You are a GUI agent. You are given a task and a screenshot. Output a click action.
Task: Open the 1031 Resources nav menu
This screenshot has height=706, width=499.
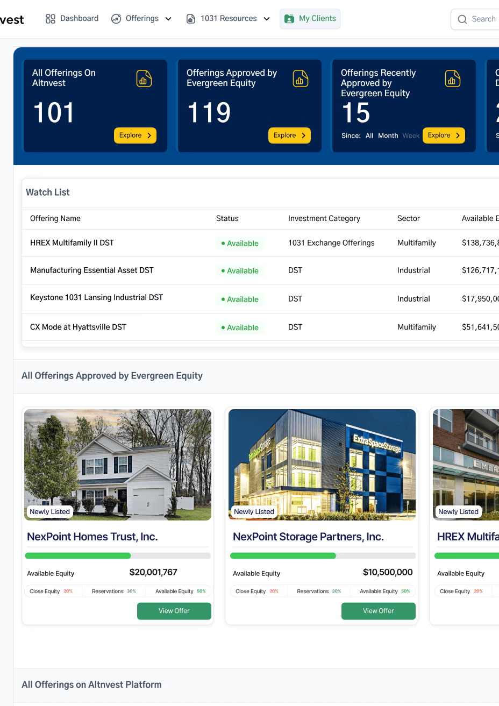(x=228, y=19)
